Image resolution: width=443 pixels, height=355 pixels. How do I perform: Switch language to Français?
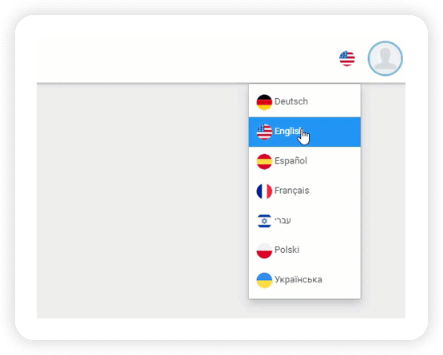coord(305,191)
